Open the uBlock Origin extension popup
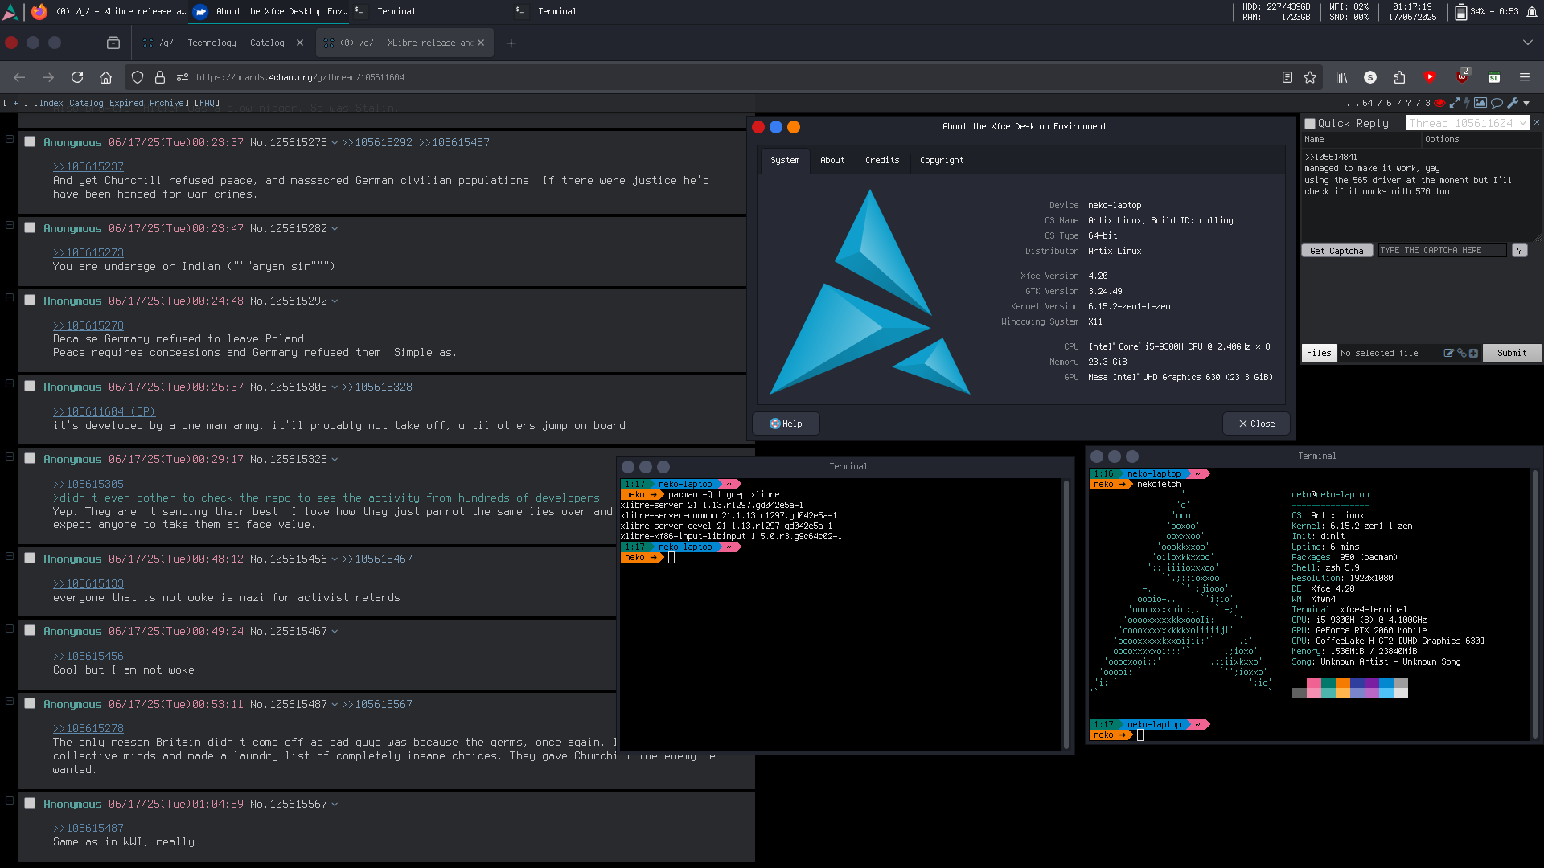The image size is (1544, 868). coord(1462,76)
